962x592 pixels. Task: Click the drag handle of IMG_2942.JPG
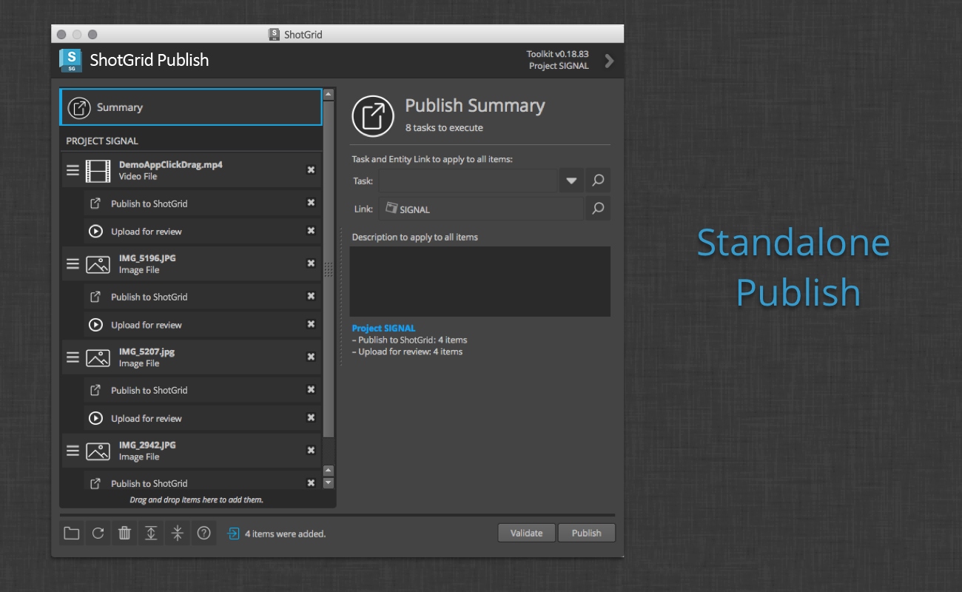[x=73, y=450]
